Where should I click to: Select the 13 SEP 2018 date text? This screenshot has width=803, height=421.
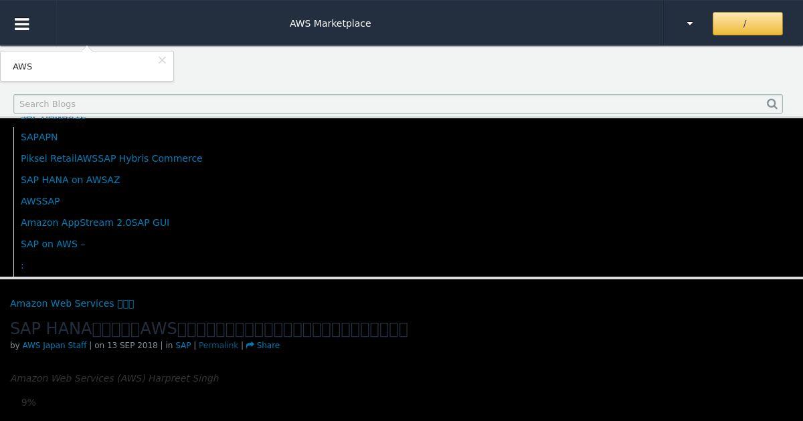[132, 345]
